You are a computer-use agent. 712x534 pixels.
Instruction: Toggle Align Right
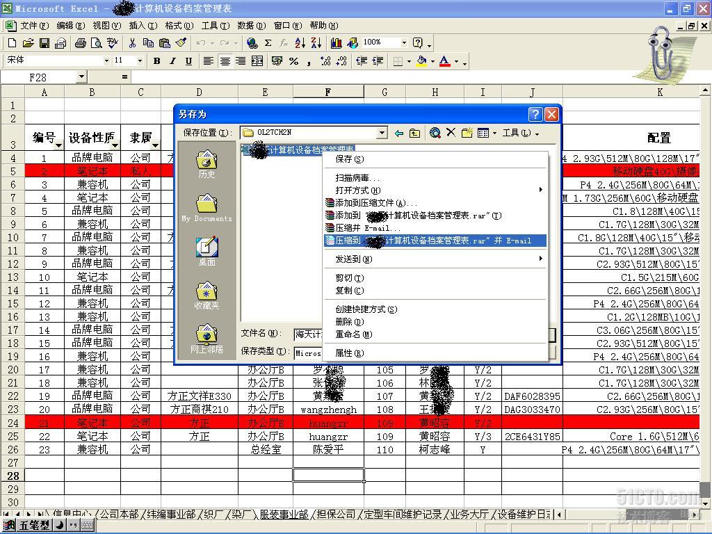[241, 61]
